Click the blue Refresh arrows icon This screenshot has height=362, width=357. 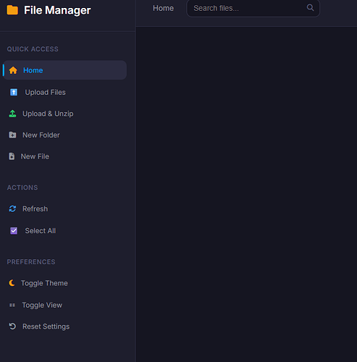point(12,209)
